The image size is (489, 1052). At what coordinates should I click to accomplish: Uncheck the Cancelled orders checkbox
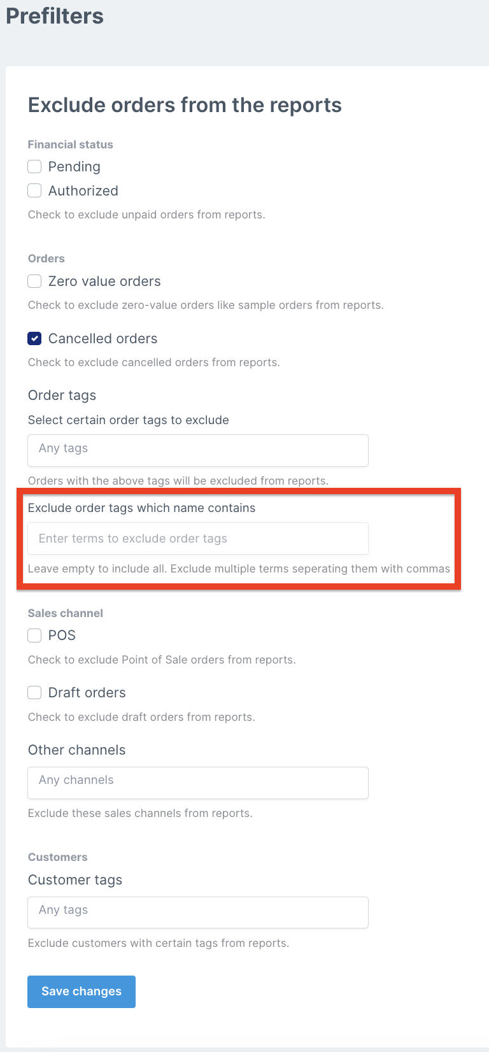pyautogui.click(x=34, y=339)
